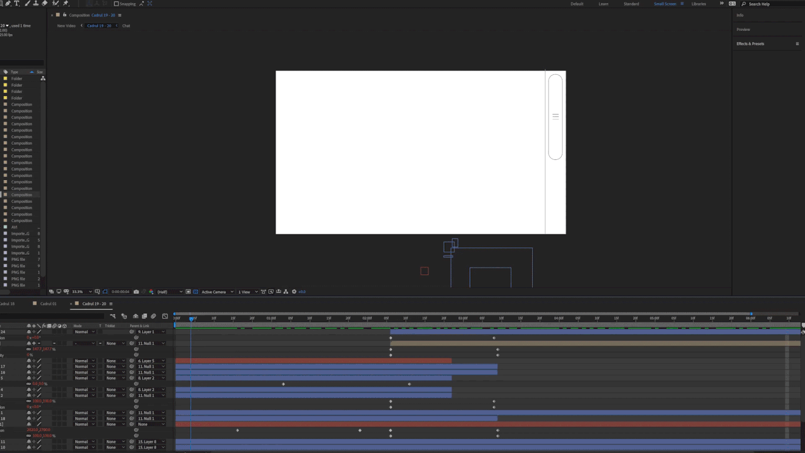Open the Active Camera dropdown

217,292
